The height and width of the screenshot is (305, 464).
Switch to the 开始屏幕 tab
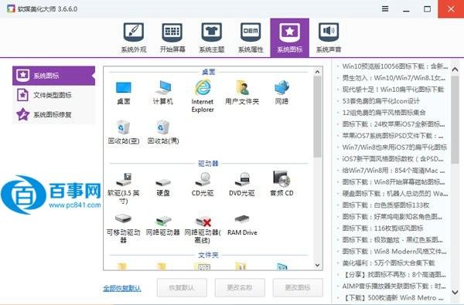(172, 38)
